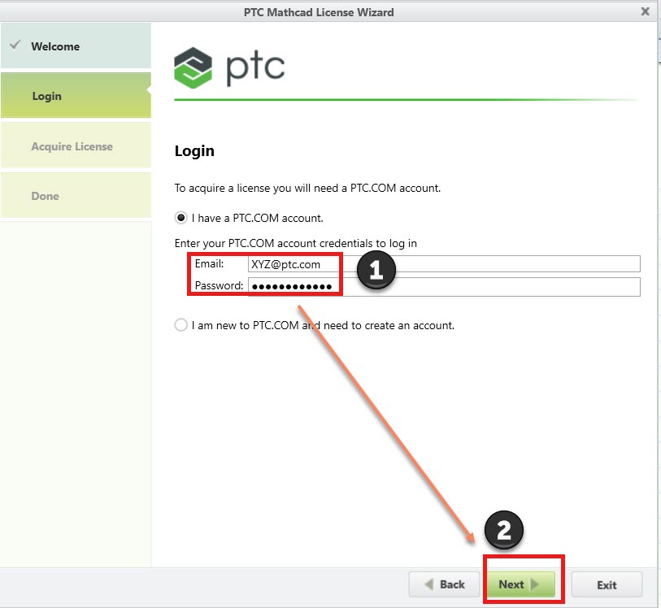Click the numbered badge labeled 1
The height and width of the screenshot is (608, 661).
point(375,271)
